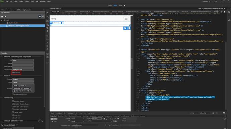Screen dimensions: 231x129
Task: Click the Placeholder field Type your text
Action: [x=23, y=69]
